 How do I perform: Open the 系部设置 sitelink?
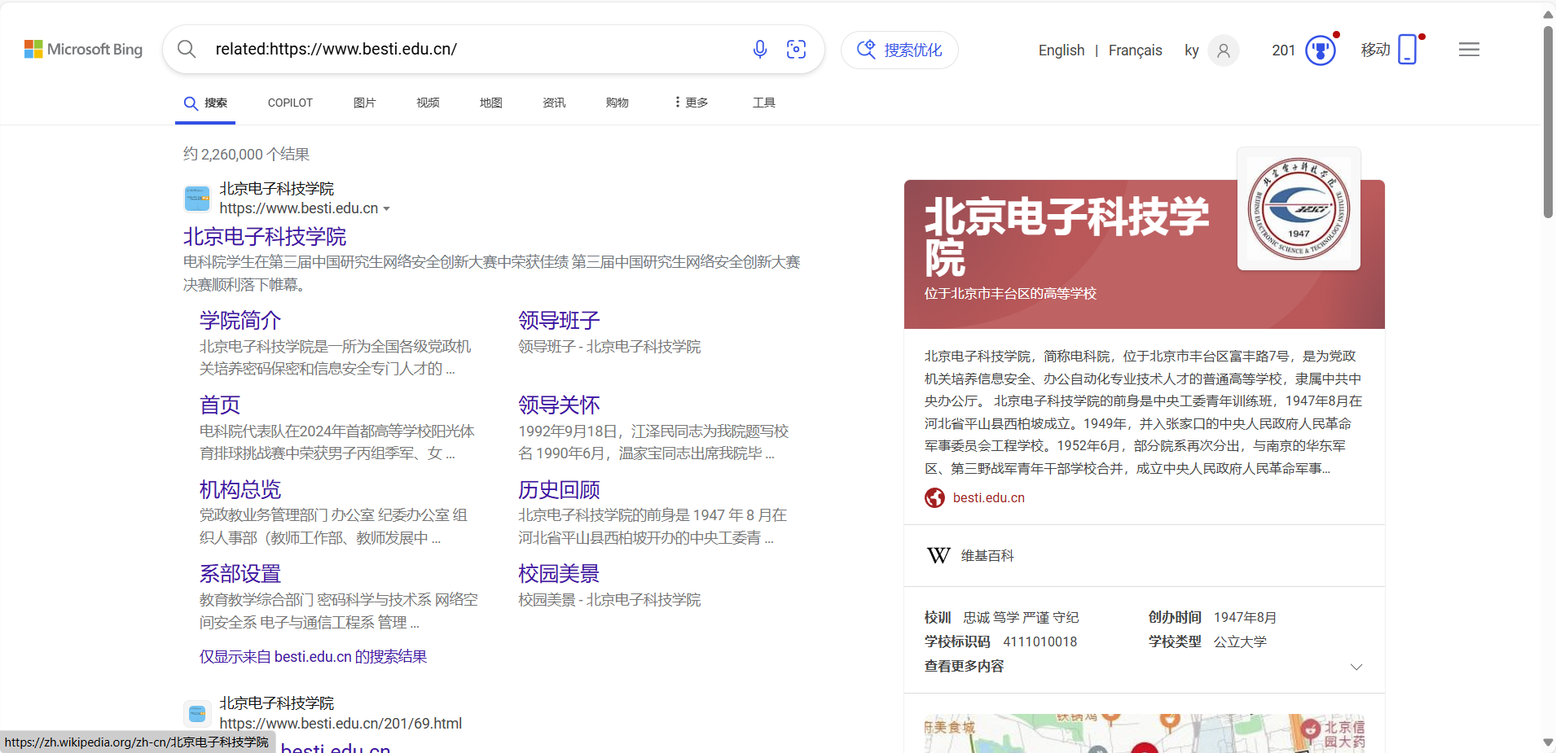[240, 574]
